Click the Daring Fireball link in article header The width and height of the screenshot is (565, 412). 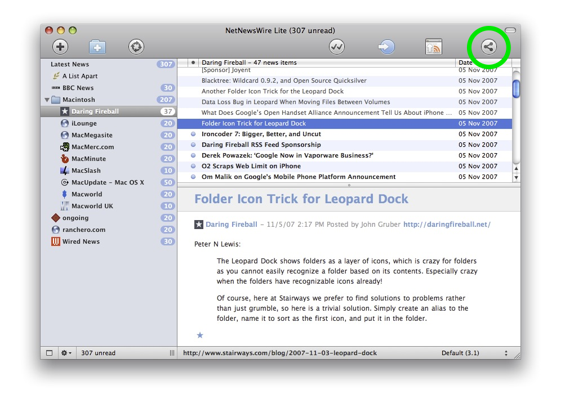tap(231, 225)
